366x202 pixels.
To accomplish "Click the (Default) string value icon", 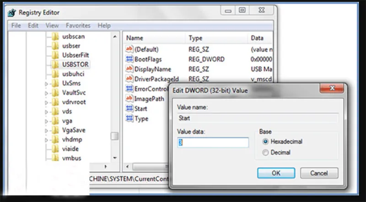I will tap(129, 49).
